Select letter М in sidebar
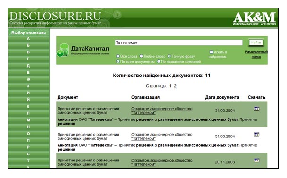Image resolution: width=287 pixels, height=178 pixels. 28,120
